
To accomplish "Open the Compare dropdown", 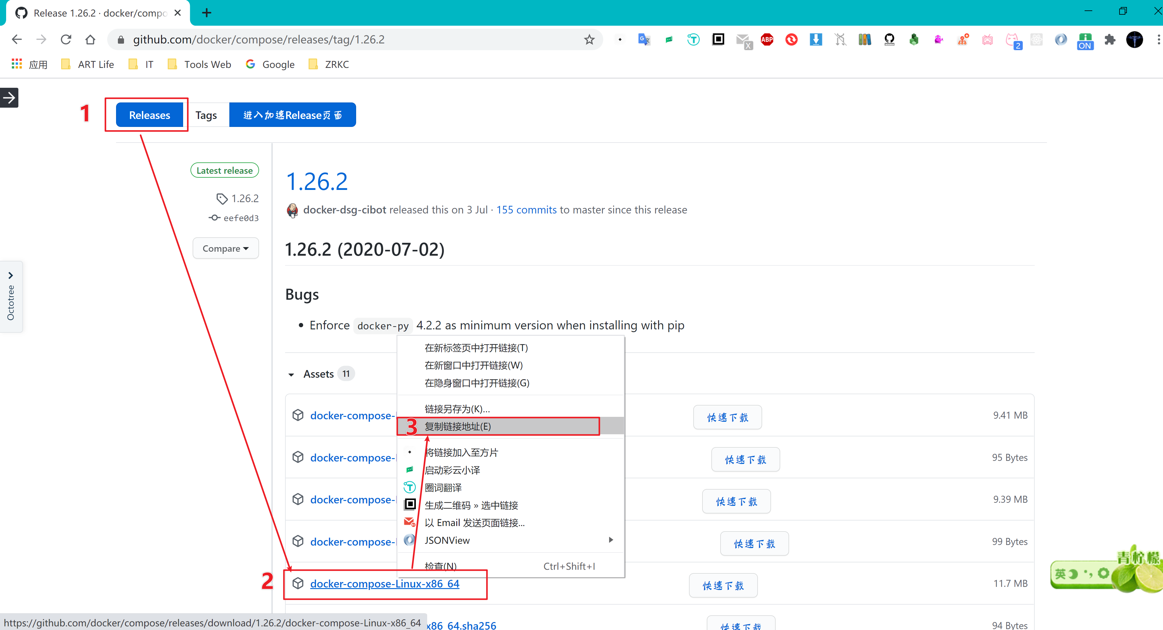I will tap(225, 248).
